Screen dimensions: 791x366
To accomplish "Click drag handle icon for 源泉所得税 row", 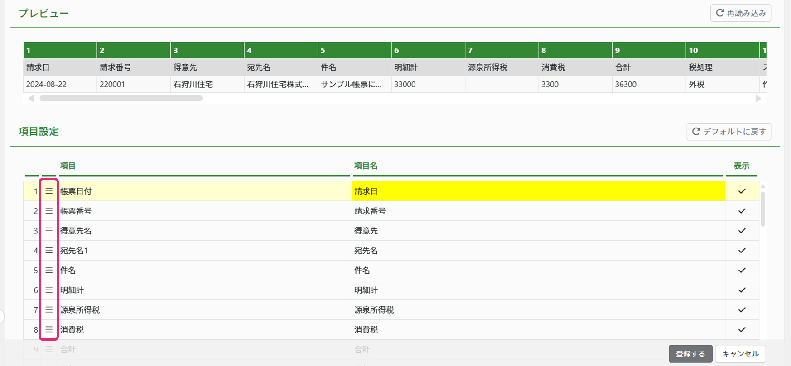I will point(49,310).
